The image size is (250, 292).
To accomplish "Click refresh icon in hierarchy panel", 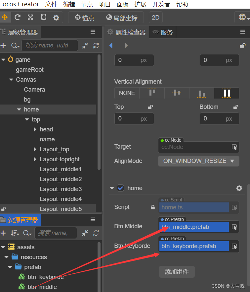I will pos(96,46).
